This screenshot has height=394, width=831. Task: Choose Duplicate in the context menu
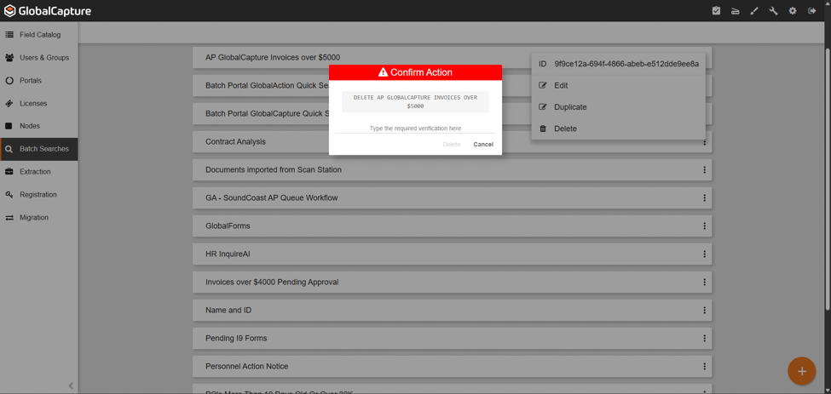coord(618,107)
